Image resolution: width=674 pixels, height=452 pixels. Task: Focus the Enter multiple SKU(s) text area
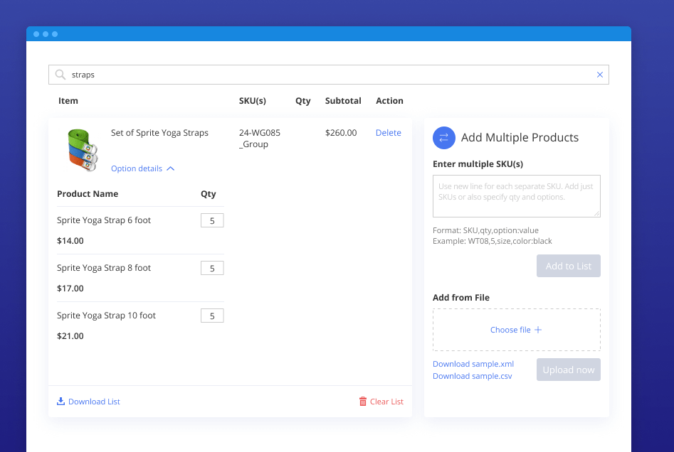[x=516, y=196]
